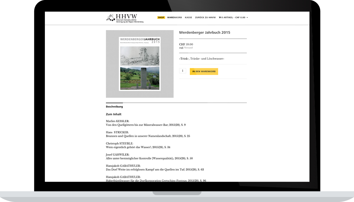Open the WARENKORB menu item
Screen dimensions: 354x202
pos(174,17)
